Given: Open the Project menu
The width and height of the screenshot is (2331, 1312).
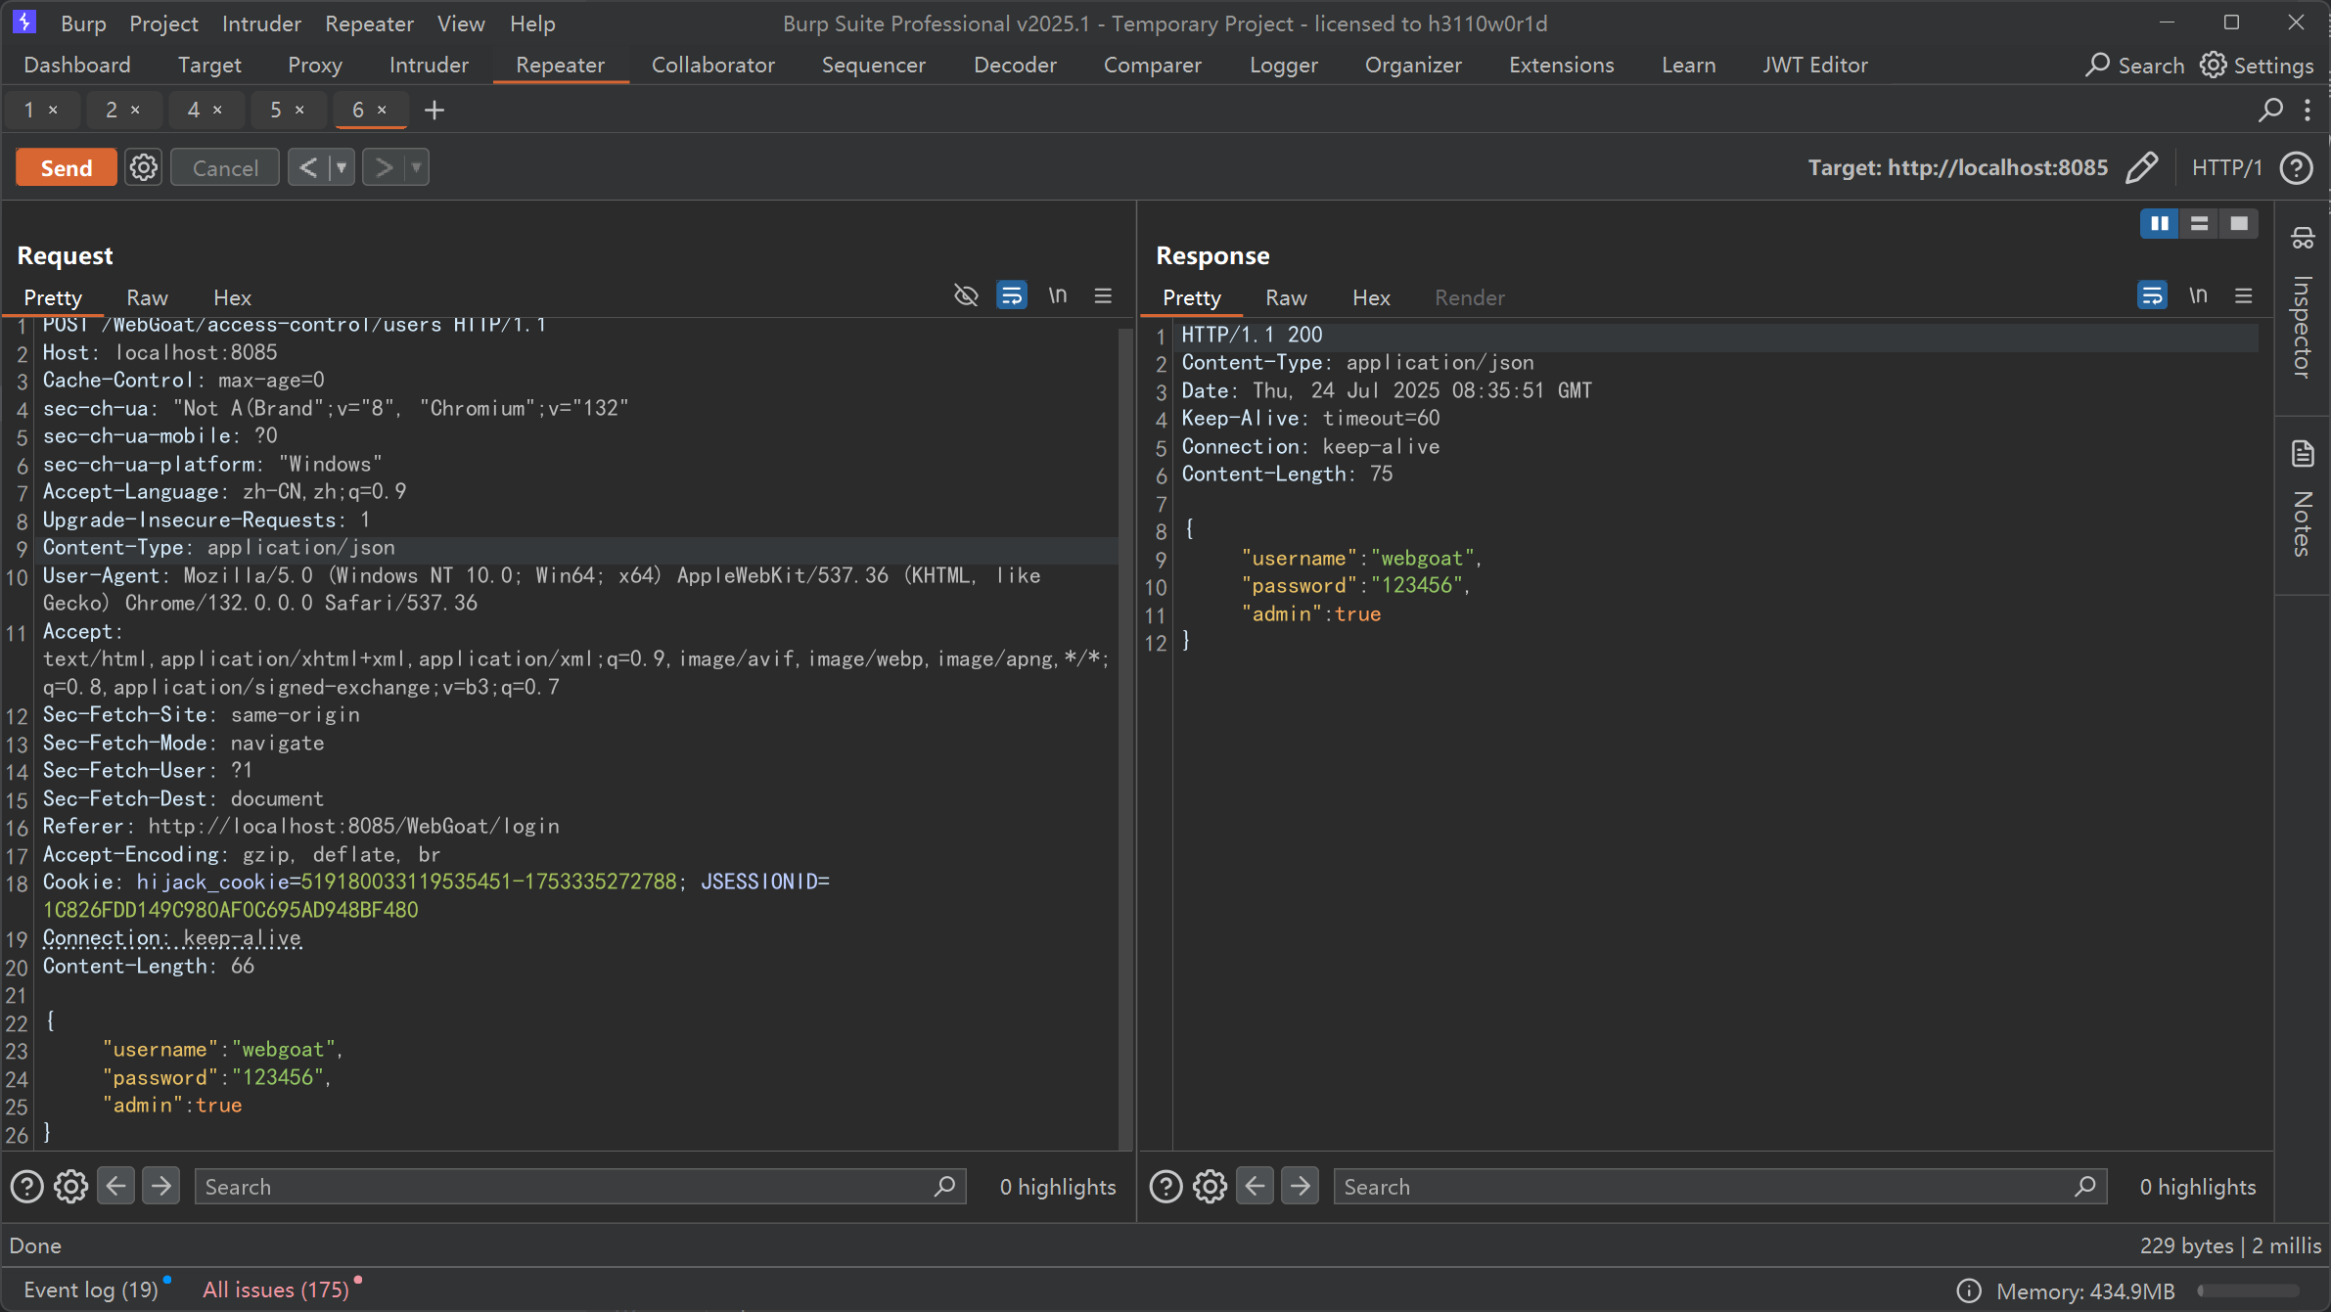Looking at the screenshot, I should pyautogui.click(x=163, y=23).
